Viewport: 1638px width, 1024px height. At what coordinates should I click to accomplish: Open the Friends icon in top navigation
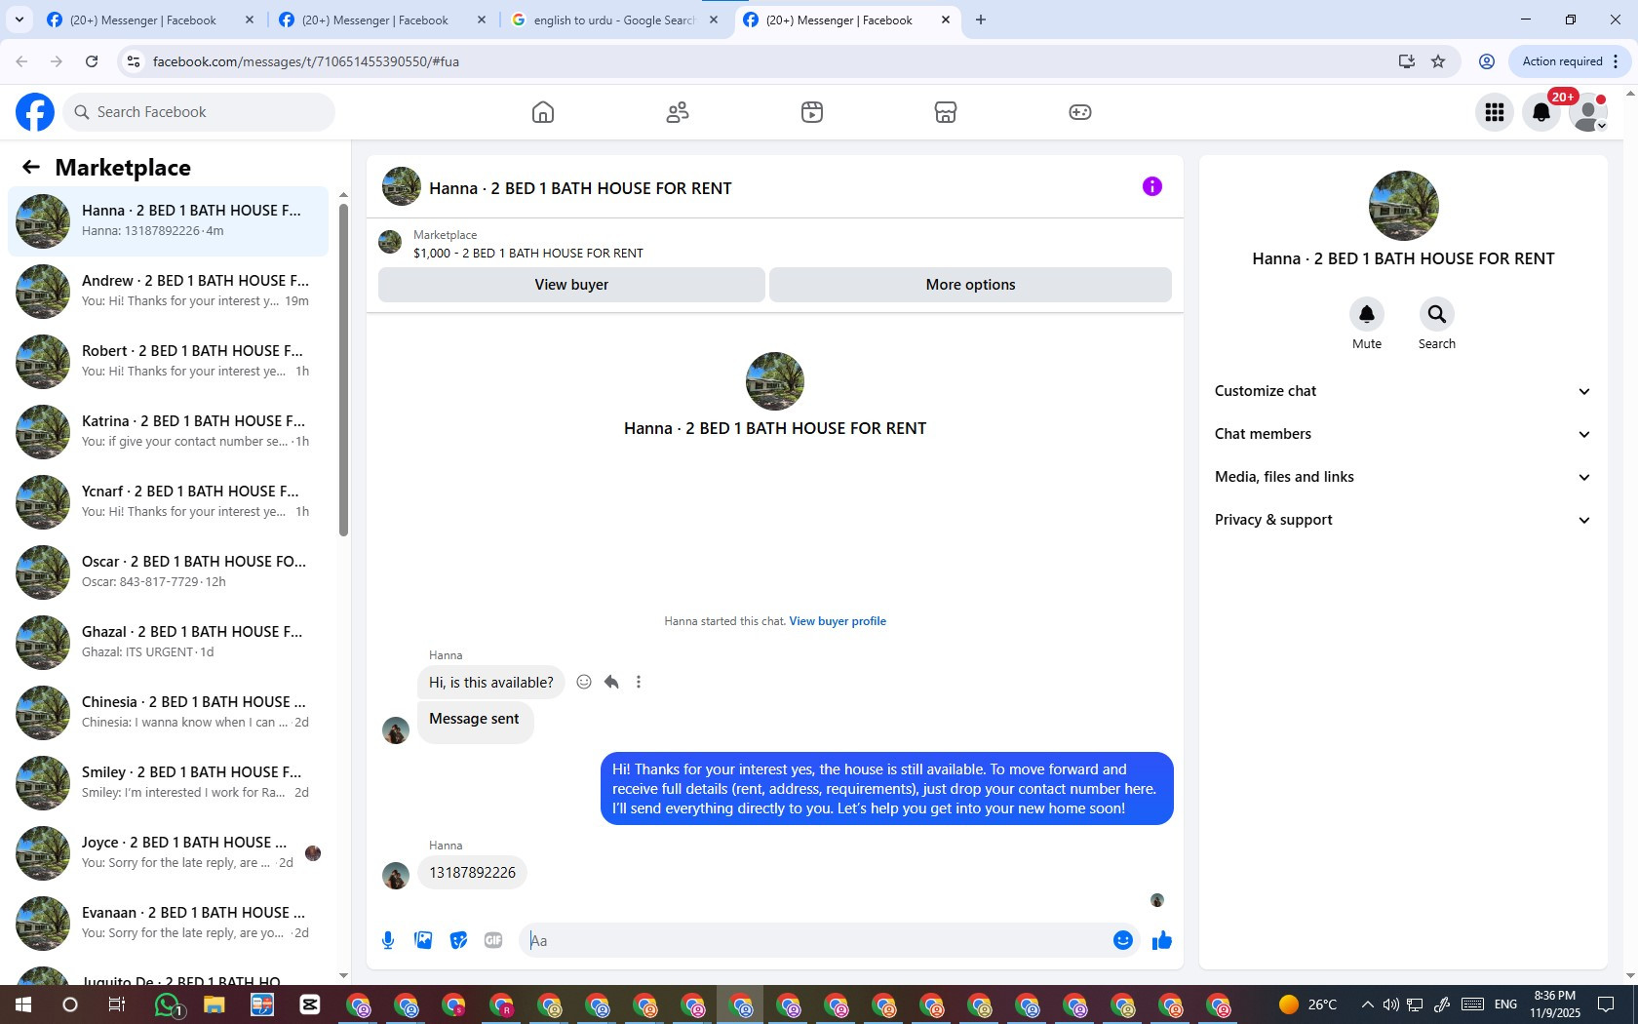coord(678,112)
